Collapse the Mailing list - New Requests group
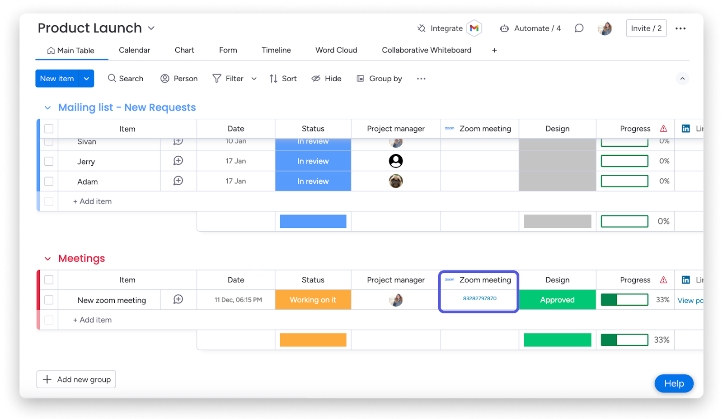 click(48, 107)
